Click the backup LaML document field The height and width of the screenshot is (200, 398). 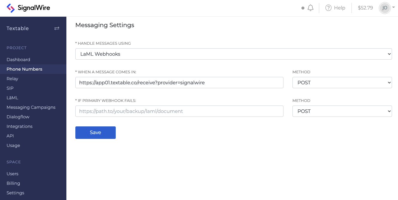point(179,111)
